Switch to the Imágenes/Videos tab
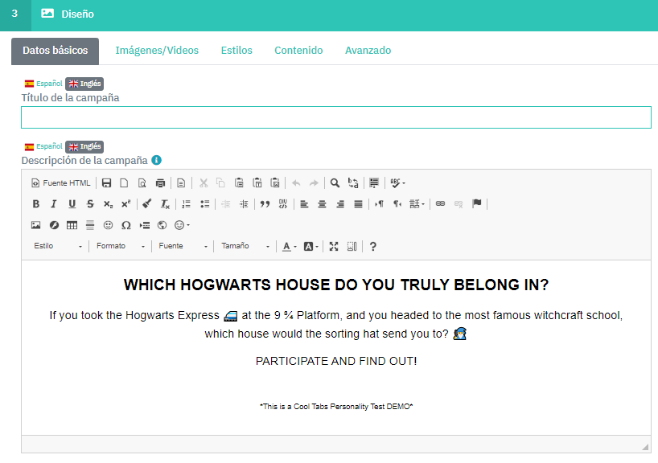This screenshot has width=658, height=463. pyautogui.click(x=157, y=51)
